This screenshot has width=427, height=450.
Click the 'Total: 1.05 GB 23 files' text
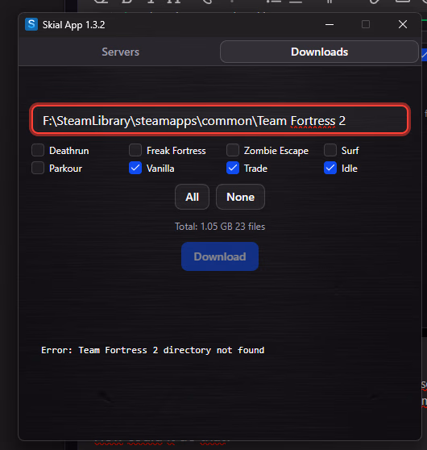click(220, 227)
